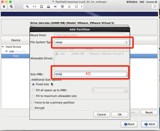Select Fill to maximum allowable size

click(x=33, y=96)
